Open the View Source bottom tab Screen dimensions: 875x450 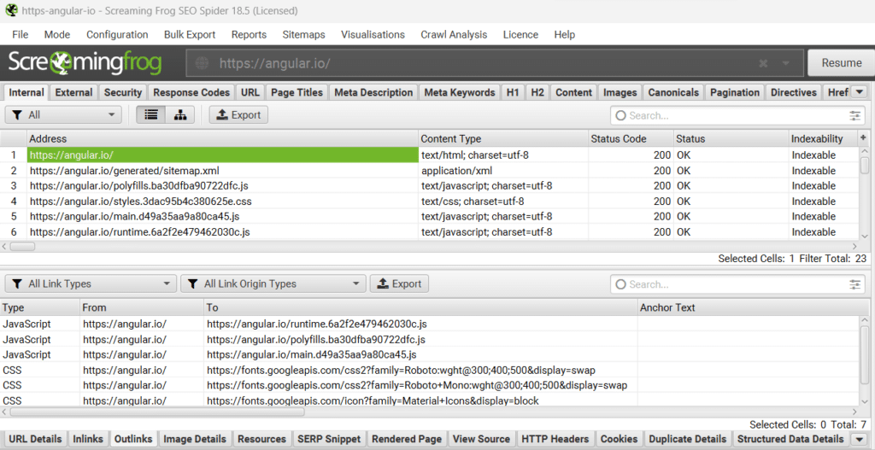tap(482, 440)
